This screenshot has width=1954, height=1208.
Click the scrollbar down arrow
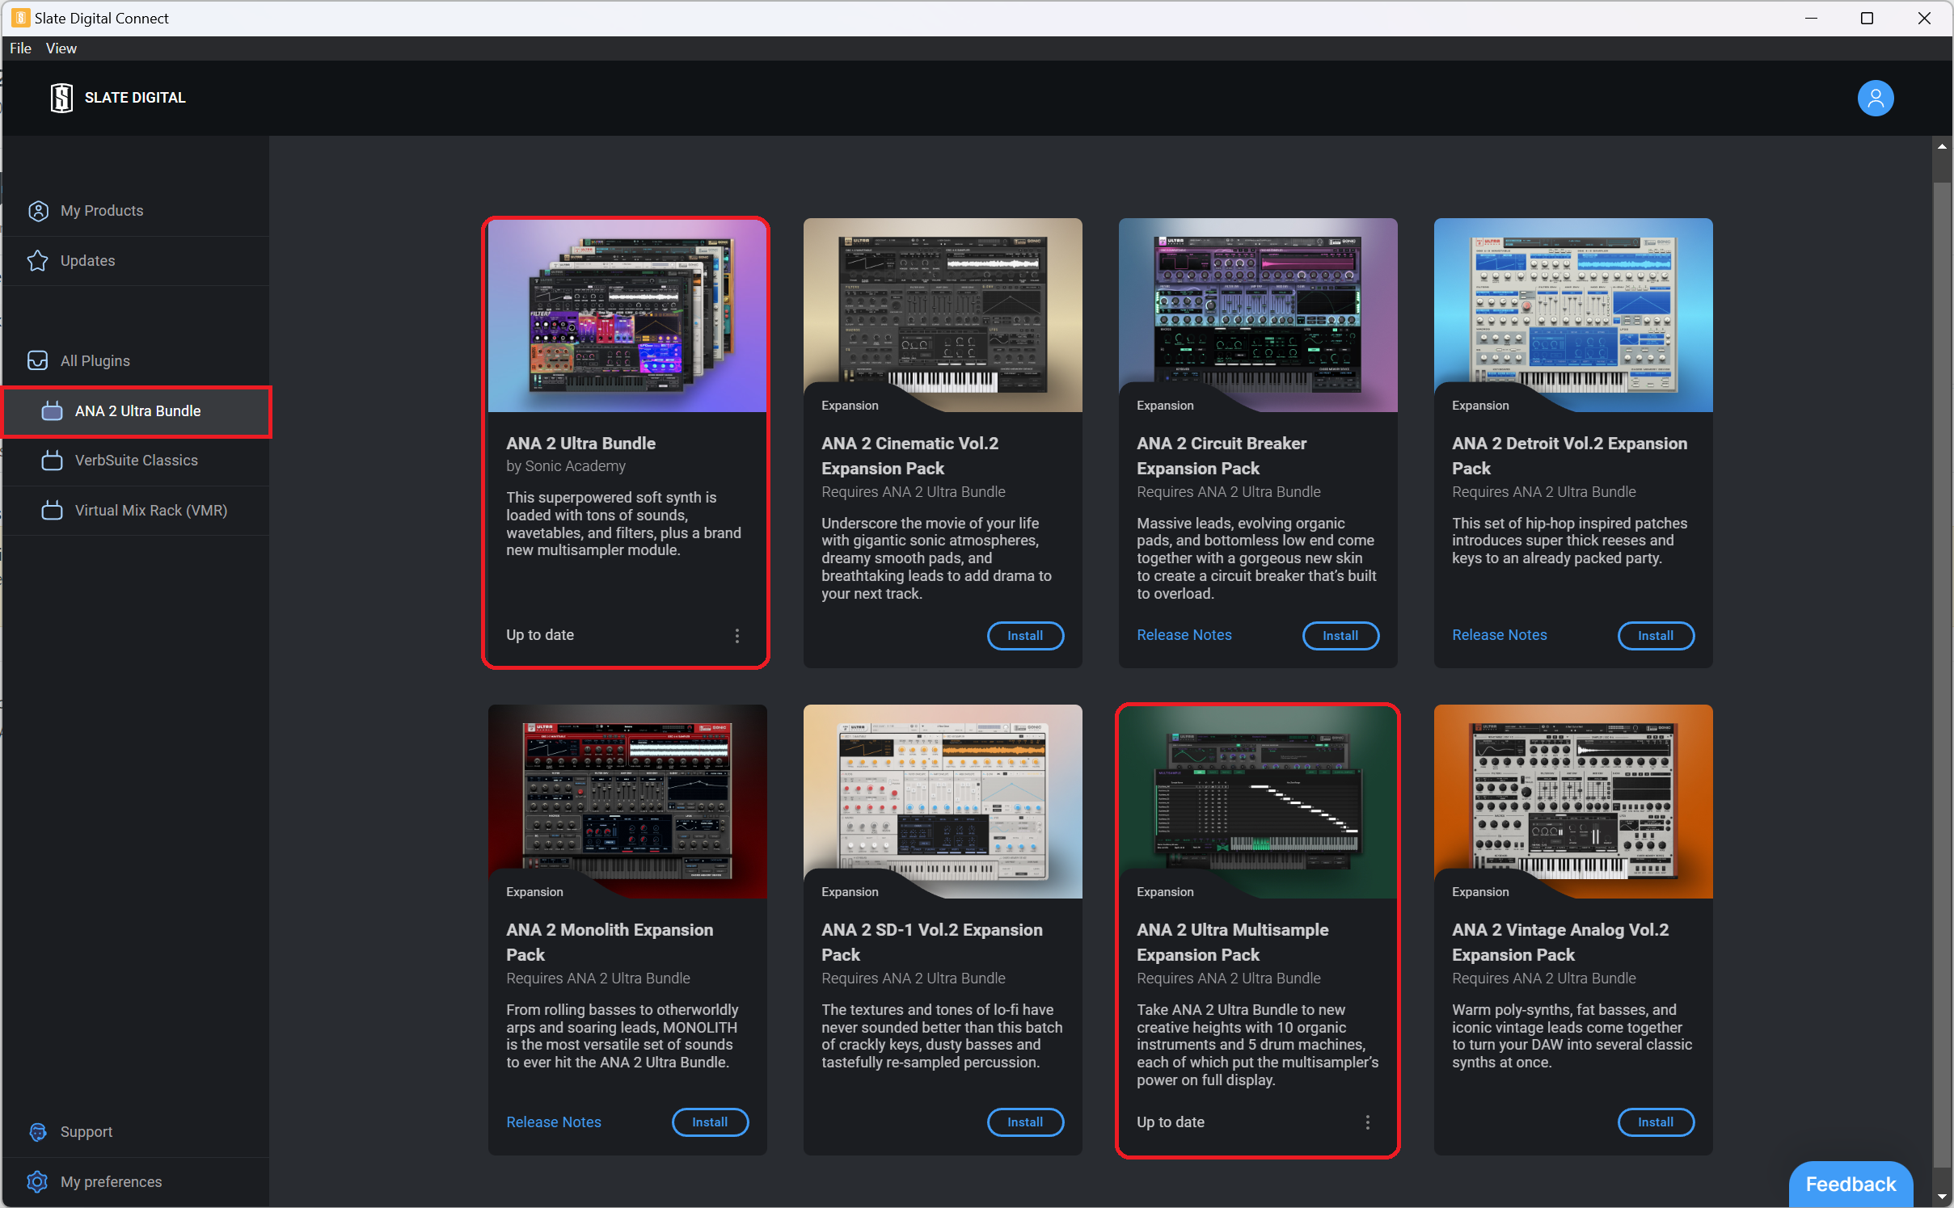point(1942,1197)
